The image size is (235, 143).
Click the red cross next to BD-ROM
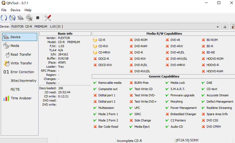[203, 40]
